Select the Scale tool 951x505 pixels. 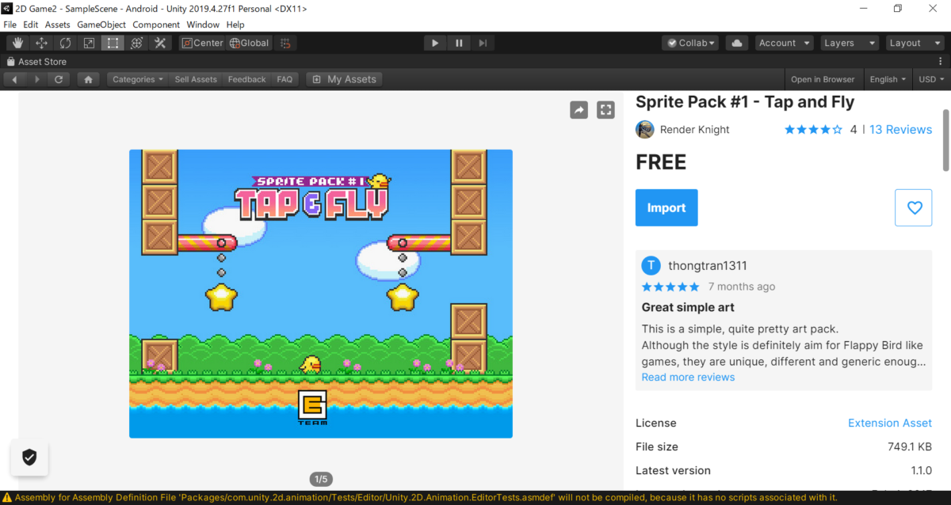tap(89, 43)
